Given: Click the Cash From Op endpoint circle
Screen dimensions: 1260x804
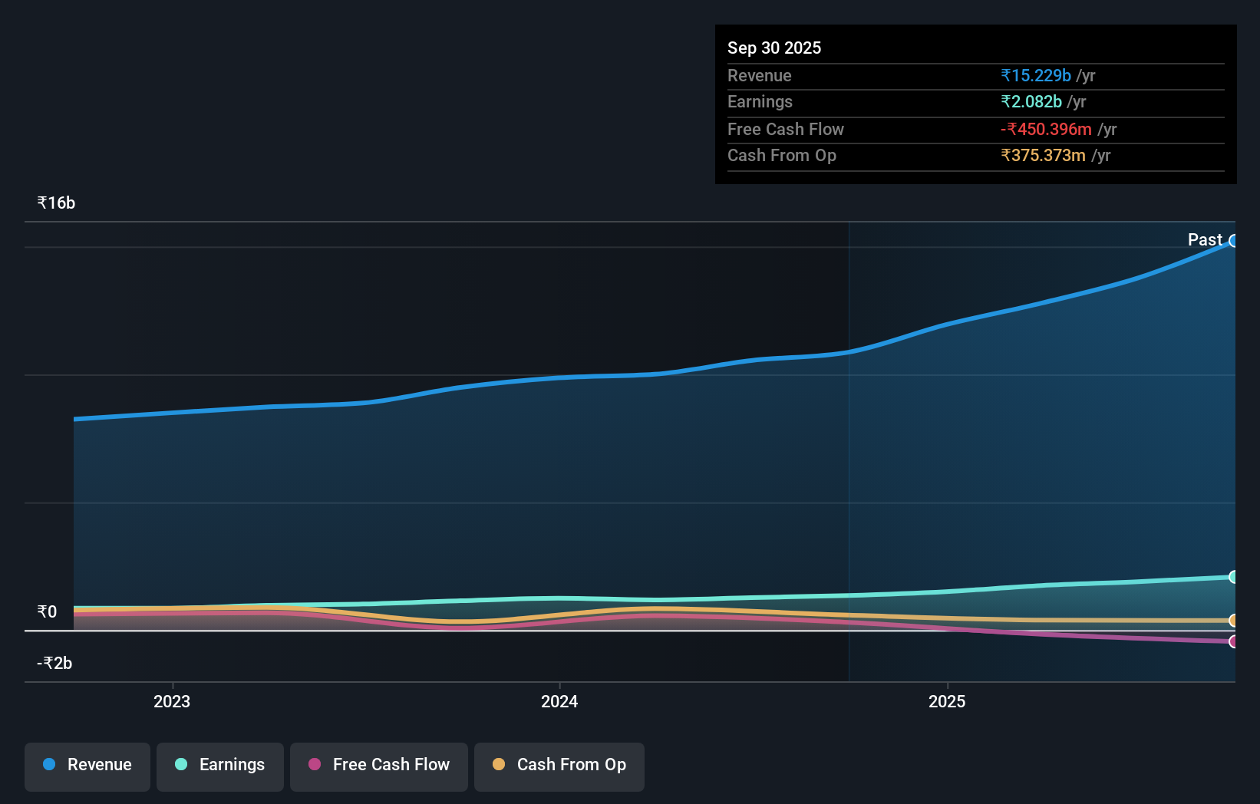Looking at the screenshot, I should click(1234, 621).
